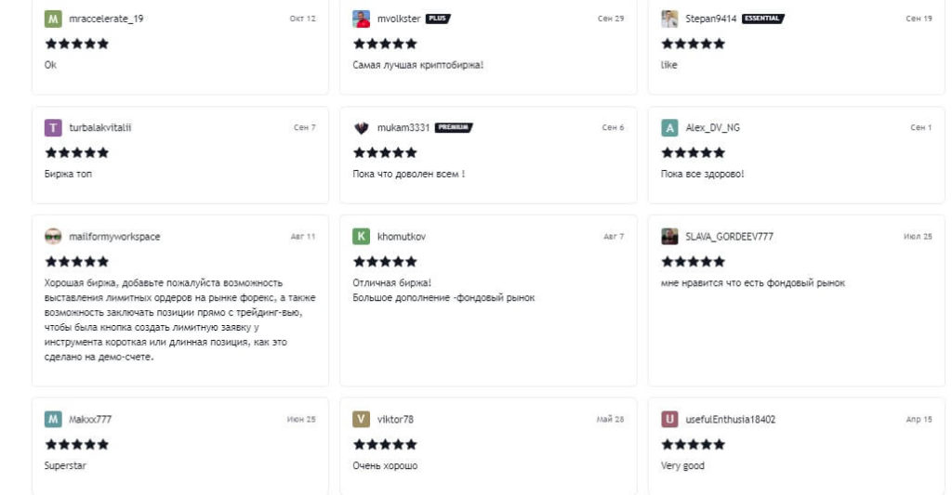Open viktor78's olive V avatar

pyautogui.click(x=362, y=419)
